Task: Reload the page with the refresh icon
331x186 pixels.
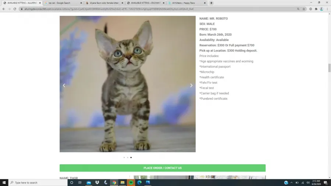Action: coord(15,9)
